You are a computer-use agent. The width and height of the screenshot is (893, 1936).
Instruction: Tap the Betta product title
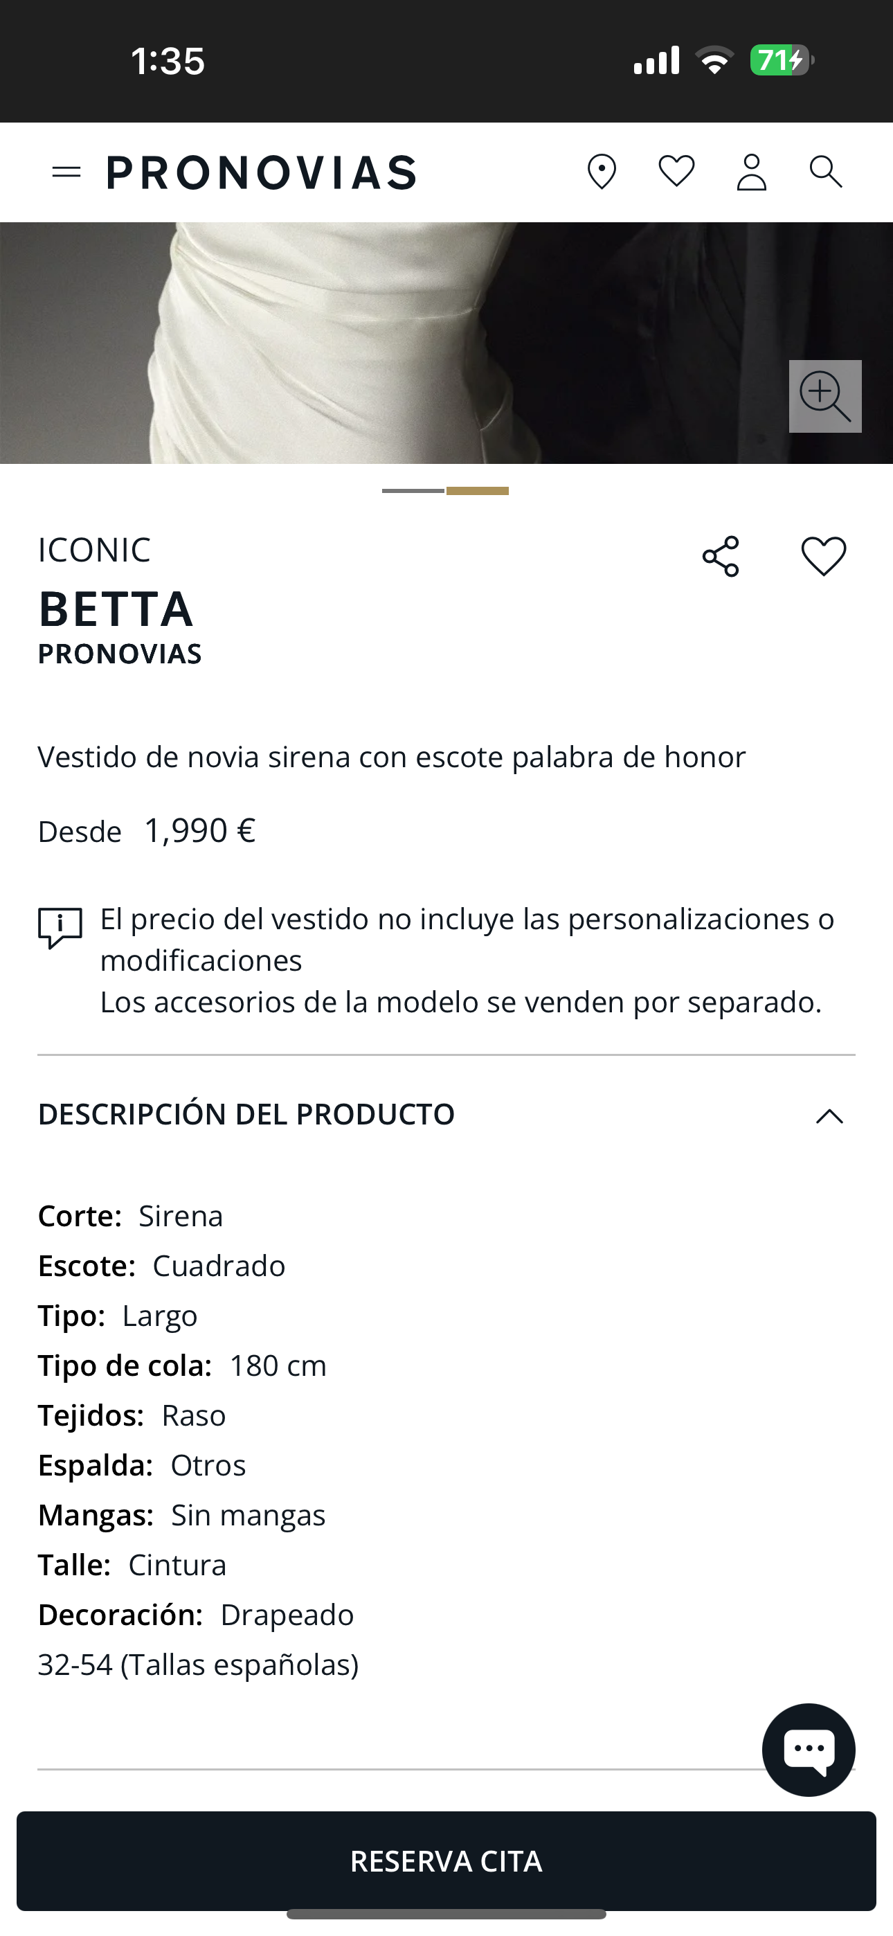coord(116,609)
